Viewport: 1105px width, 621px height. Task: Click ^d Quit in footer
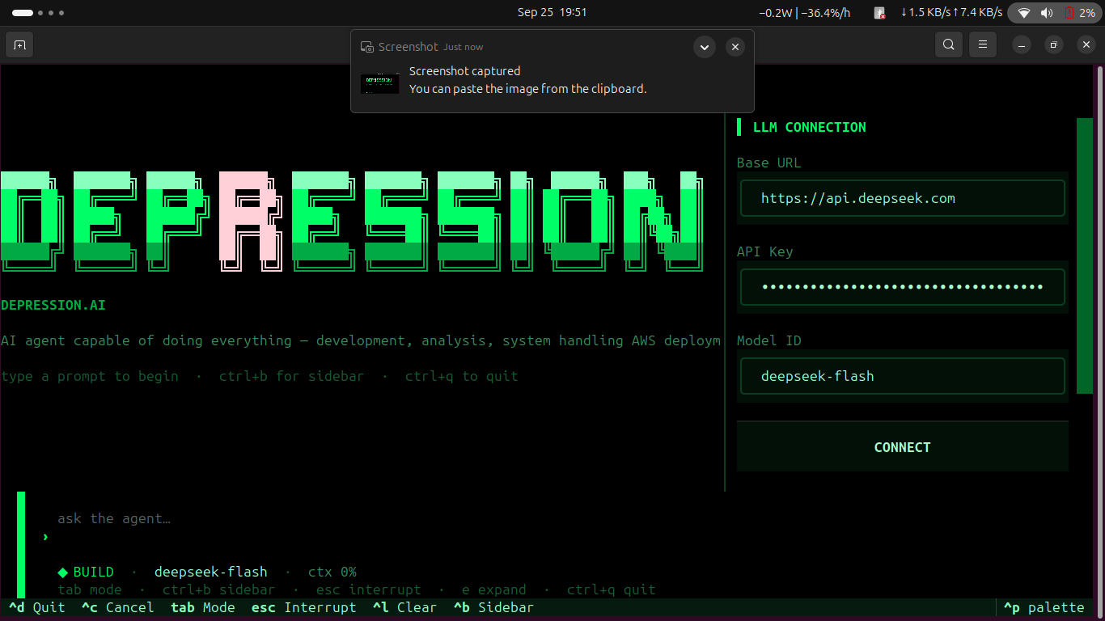click(37, 607)
